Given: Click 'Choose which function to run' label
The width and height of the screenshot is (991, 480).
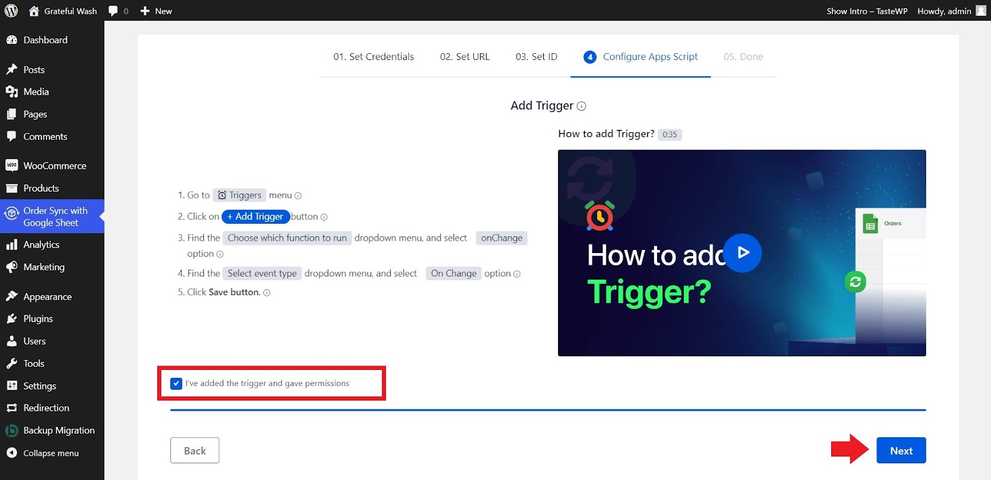Looking at the screenshot, I should tap(287, 238).
